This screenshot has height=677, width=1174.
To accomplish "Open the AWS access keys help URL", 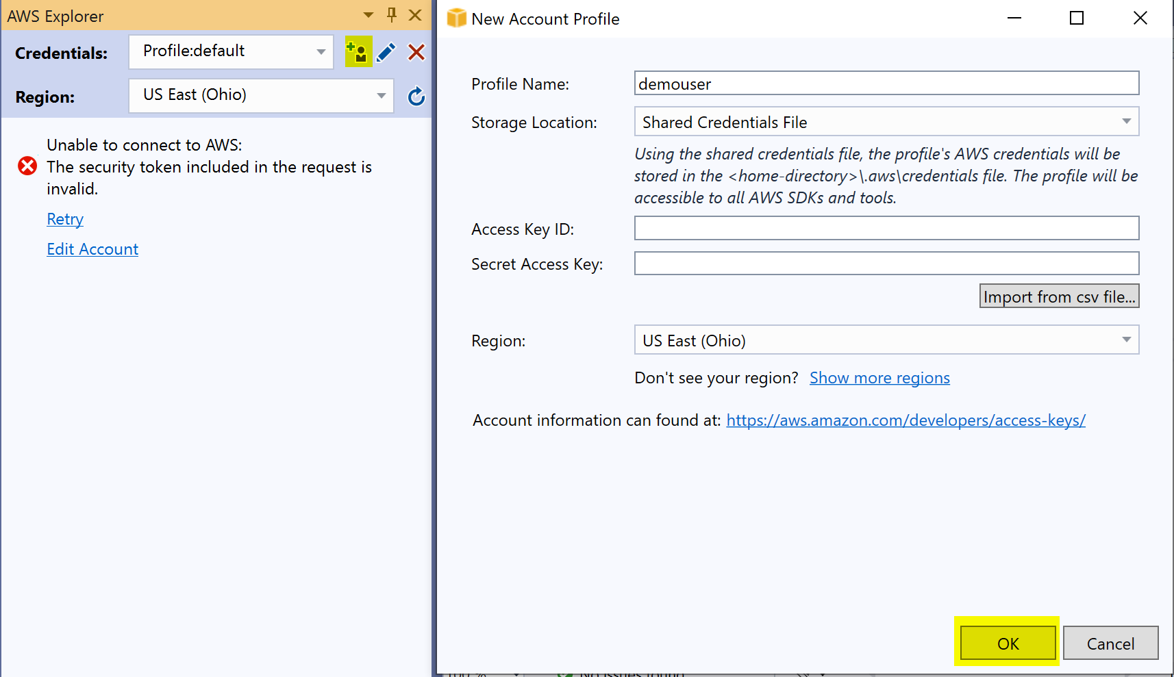I will pyautogui.click(x=906, y=420).
